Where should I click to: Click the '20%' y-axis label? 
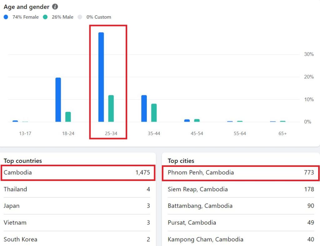(x=309, y=77)
